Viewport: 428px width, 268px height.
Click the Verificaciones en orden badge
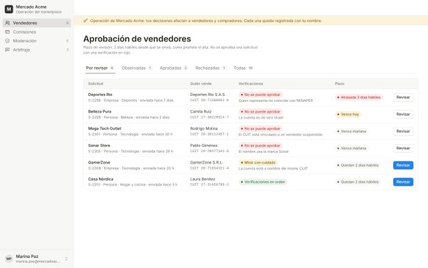[x=263, y=182]
